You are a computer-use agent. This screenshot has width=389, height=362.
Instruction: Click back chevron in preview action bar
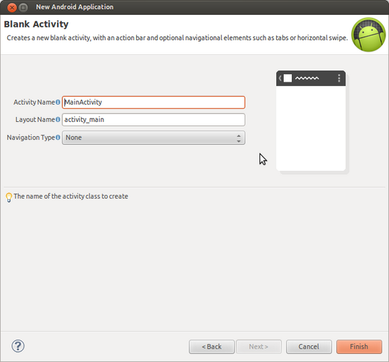tap(280, 78)
